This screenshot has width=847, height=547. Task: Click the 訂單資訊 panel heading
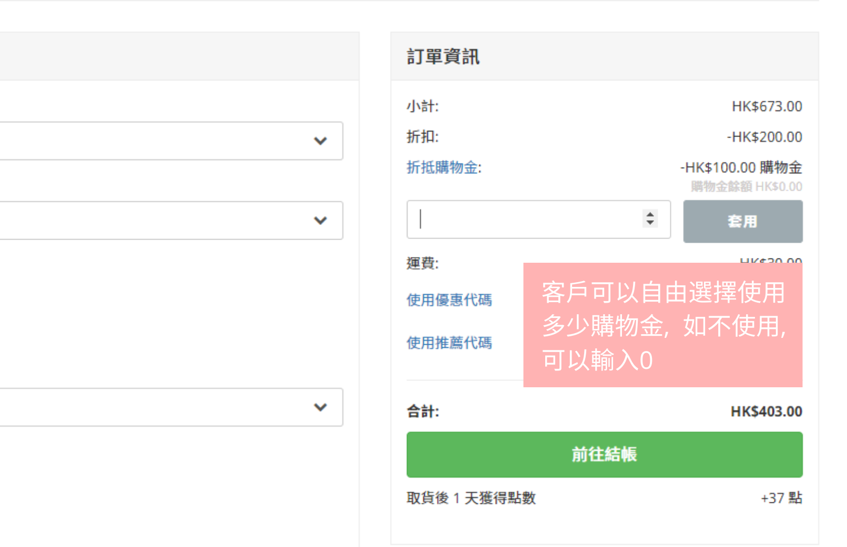click(x=443, y=57)
